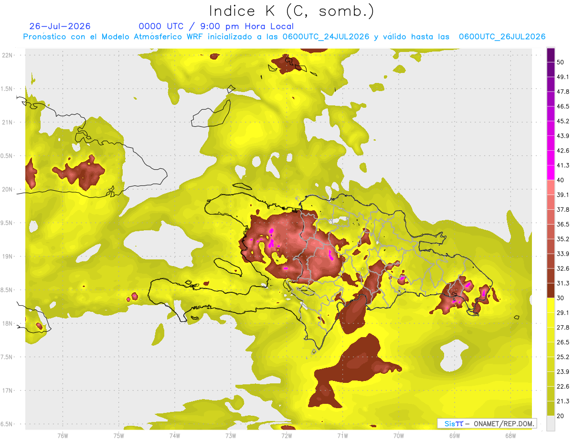
Task: Click the colorbar value "29.1"
Action: pos(563,312)
